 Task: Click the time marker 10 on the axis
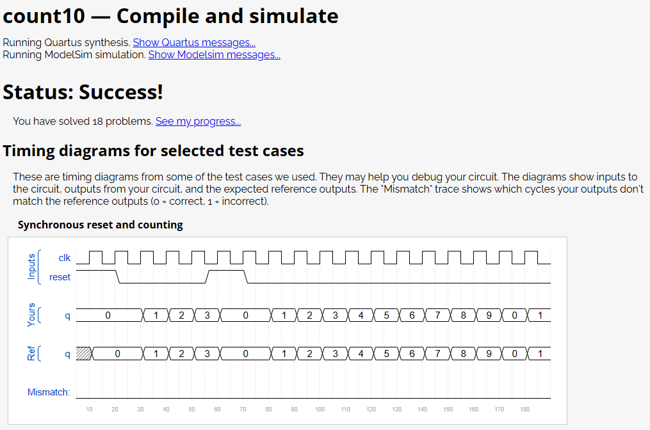pyautogui.click(x=89, y=410)
